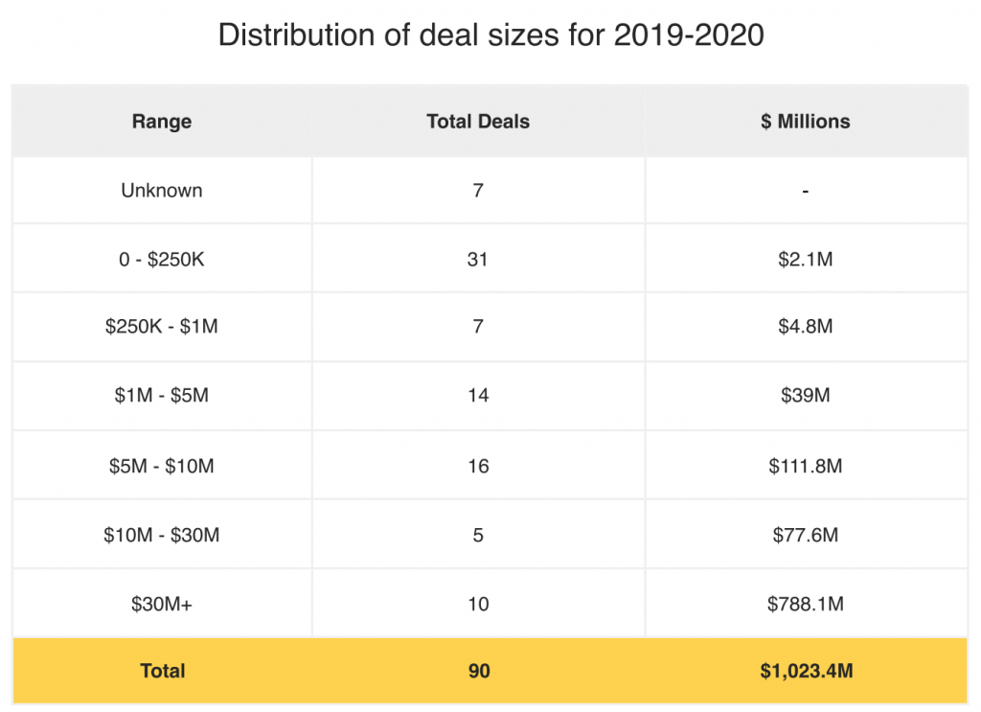Click the $111.8M amount cell
Viewport: 981px width, 712px height.
[x=806, y=466]
